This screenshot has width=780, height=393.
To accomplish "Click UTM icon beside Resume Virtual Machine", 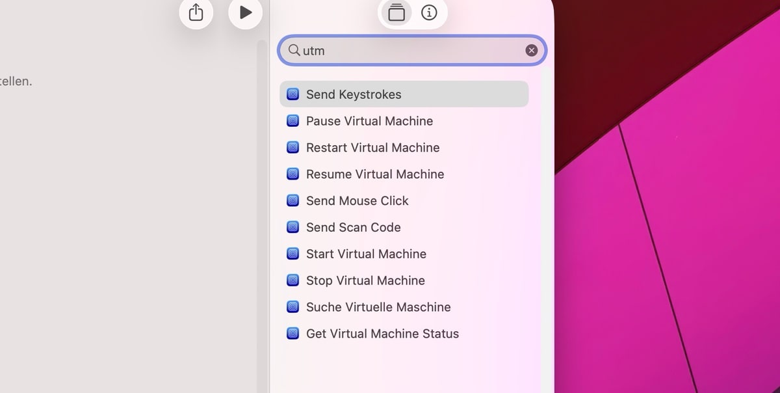I will (292, 174).
